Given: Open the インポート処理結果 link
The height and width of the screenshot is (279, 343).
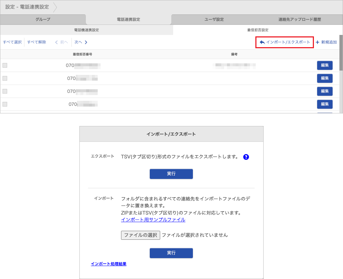Looking at the screenshot, I should coord(109,264).
